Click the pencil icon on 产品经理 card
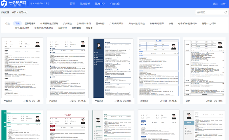 pos(115,101)
